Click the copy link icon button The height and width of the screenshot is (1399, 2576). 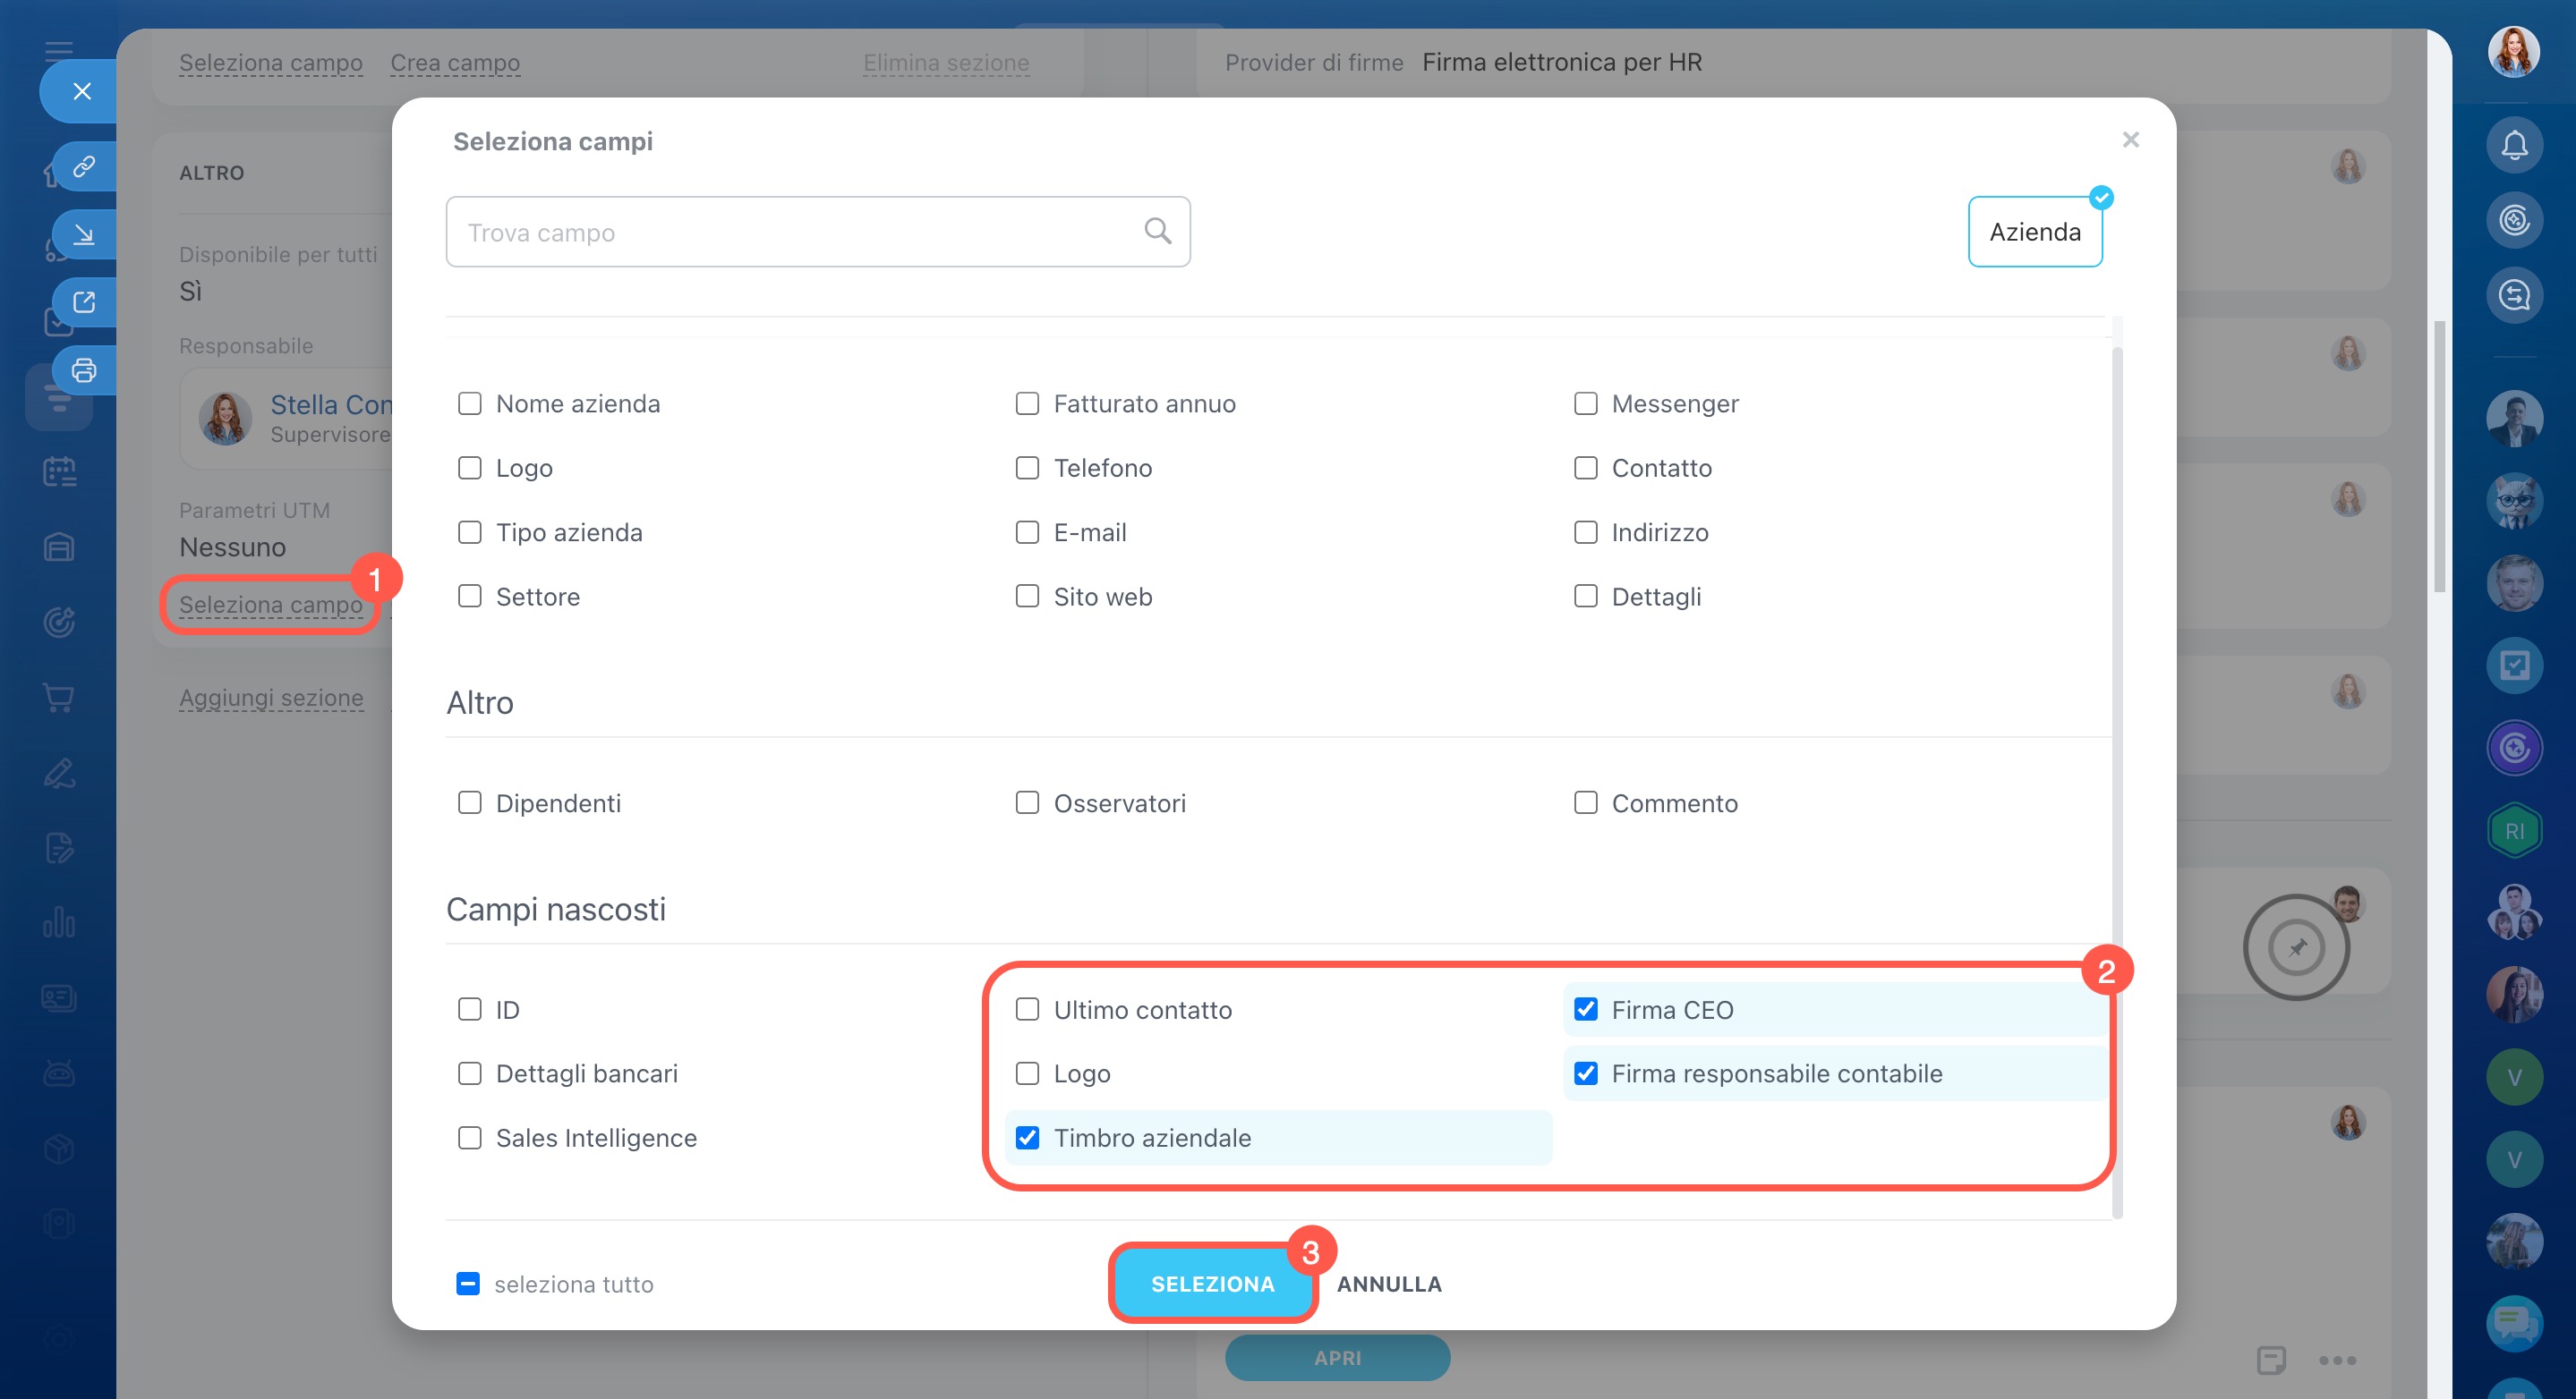click(x=84, y=165)
